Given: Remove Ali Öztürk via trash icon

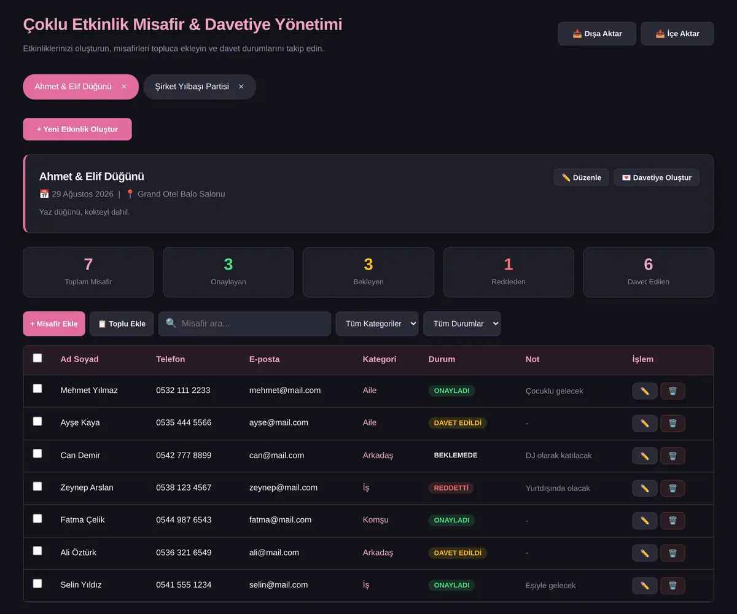Looking at the screenshot, I should click(673, 553).
